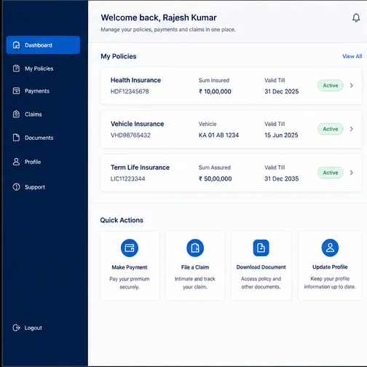
Task: Click the 31 Dec 2035 validity date
Action: [x=282, y=179]
